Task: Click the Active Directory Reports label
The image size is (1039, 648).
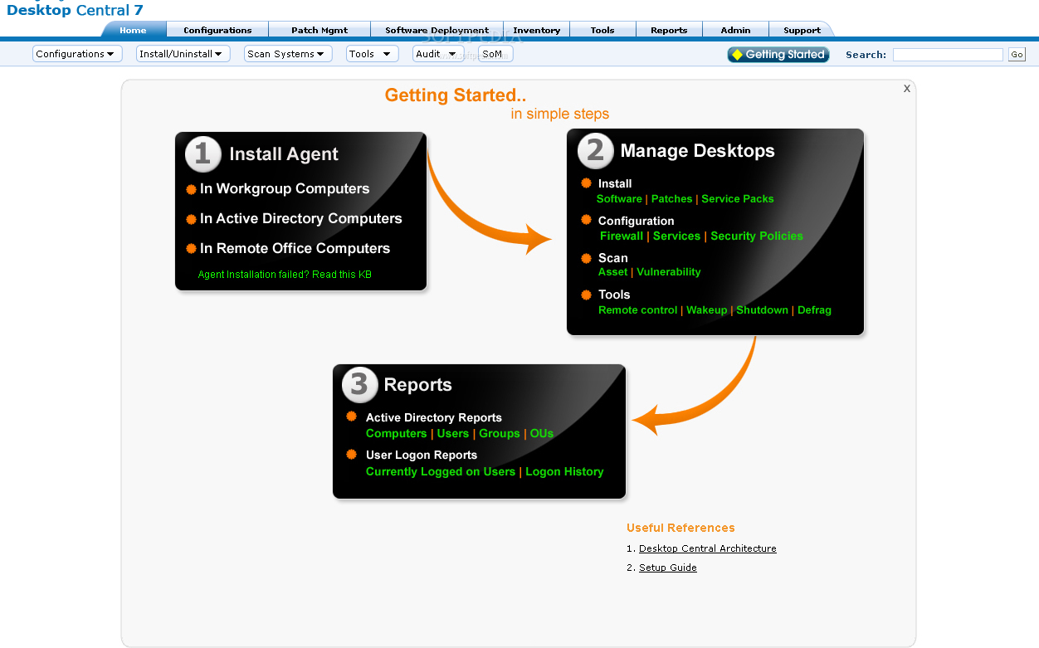Action: point(434,418)
